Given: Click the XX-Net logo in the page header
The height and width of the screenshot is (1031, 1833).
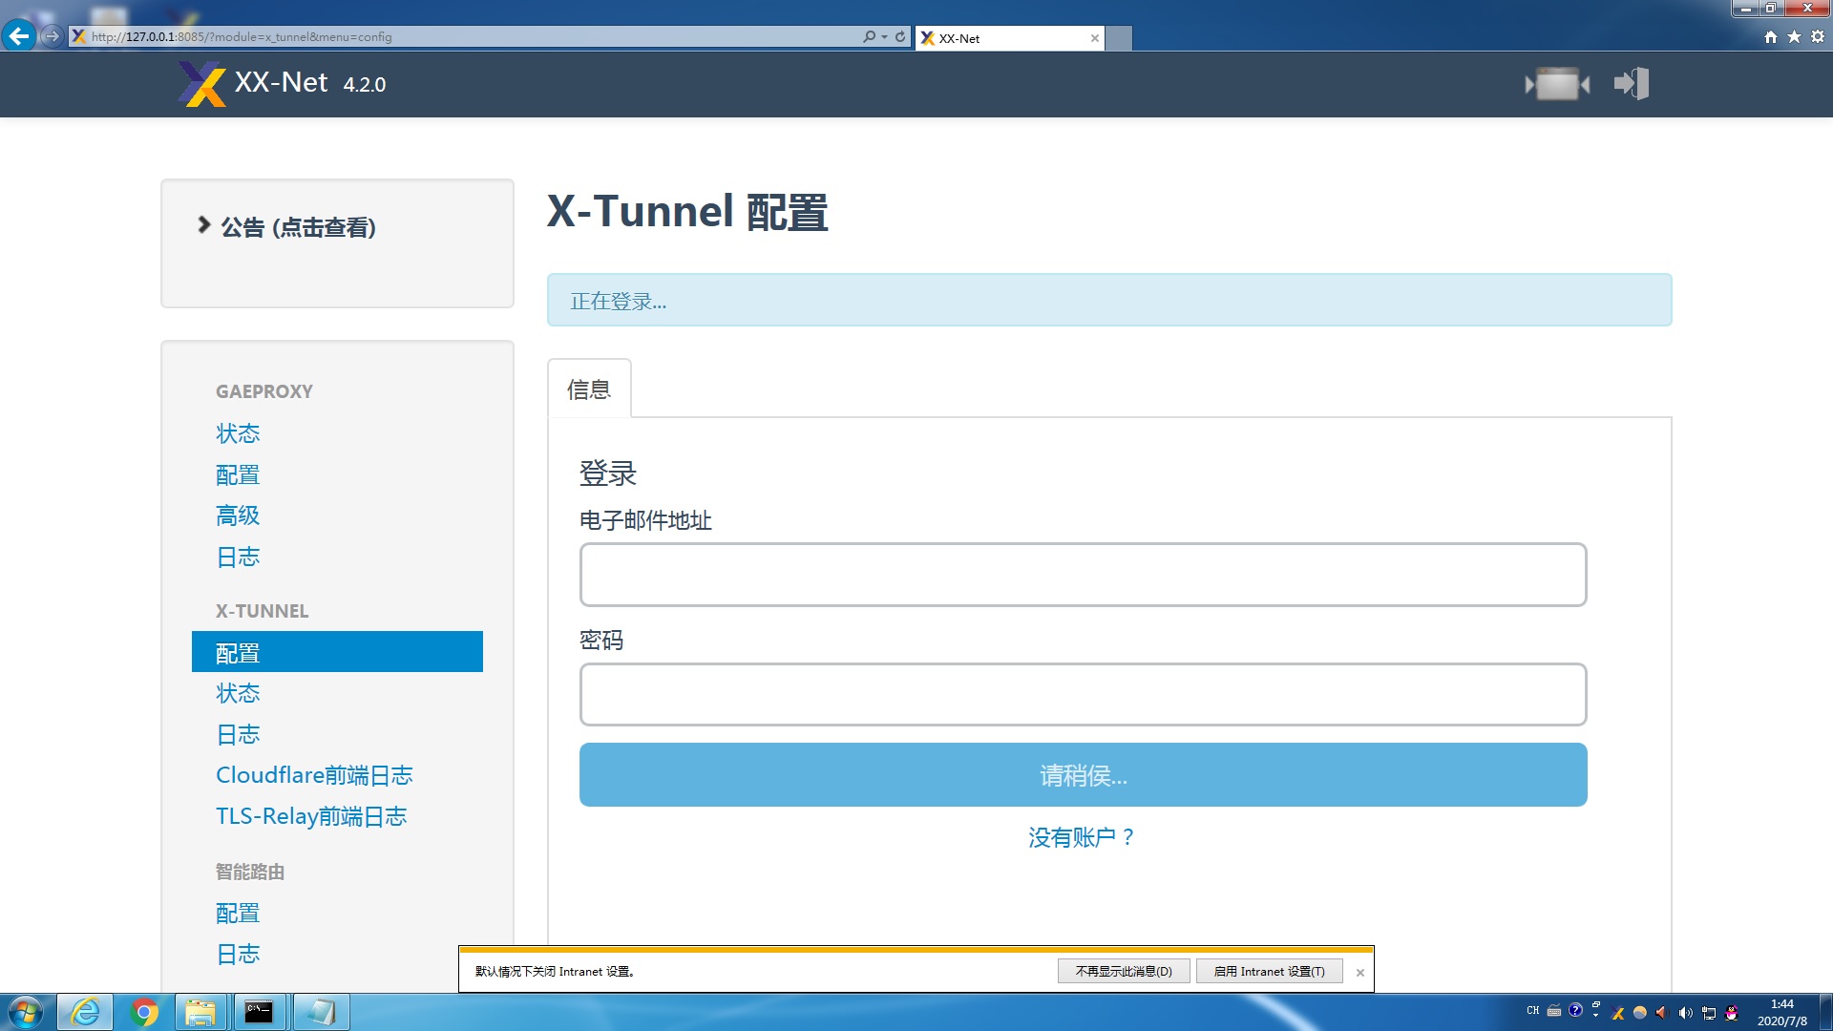Looking at the screenshot, I should tap(200, 83).
